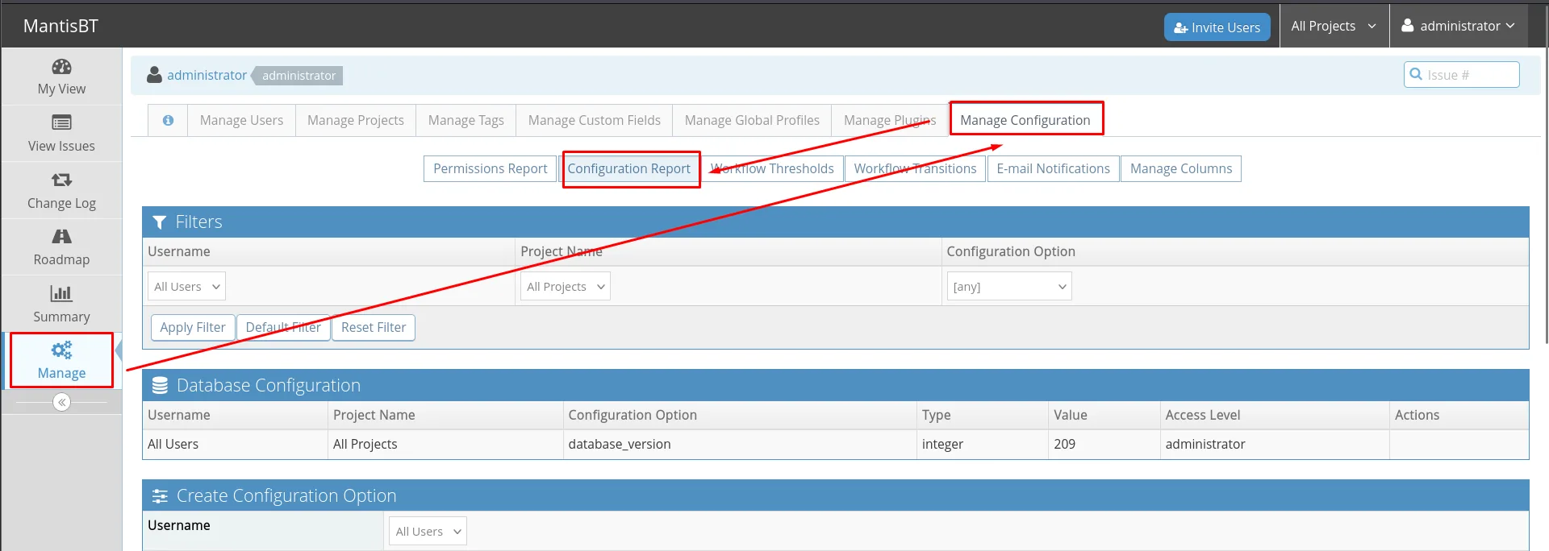Click the MantisBT logo title
This screenshot has width=1549, height=551.
point(61,26)
